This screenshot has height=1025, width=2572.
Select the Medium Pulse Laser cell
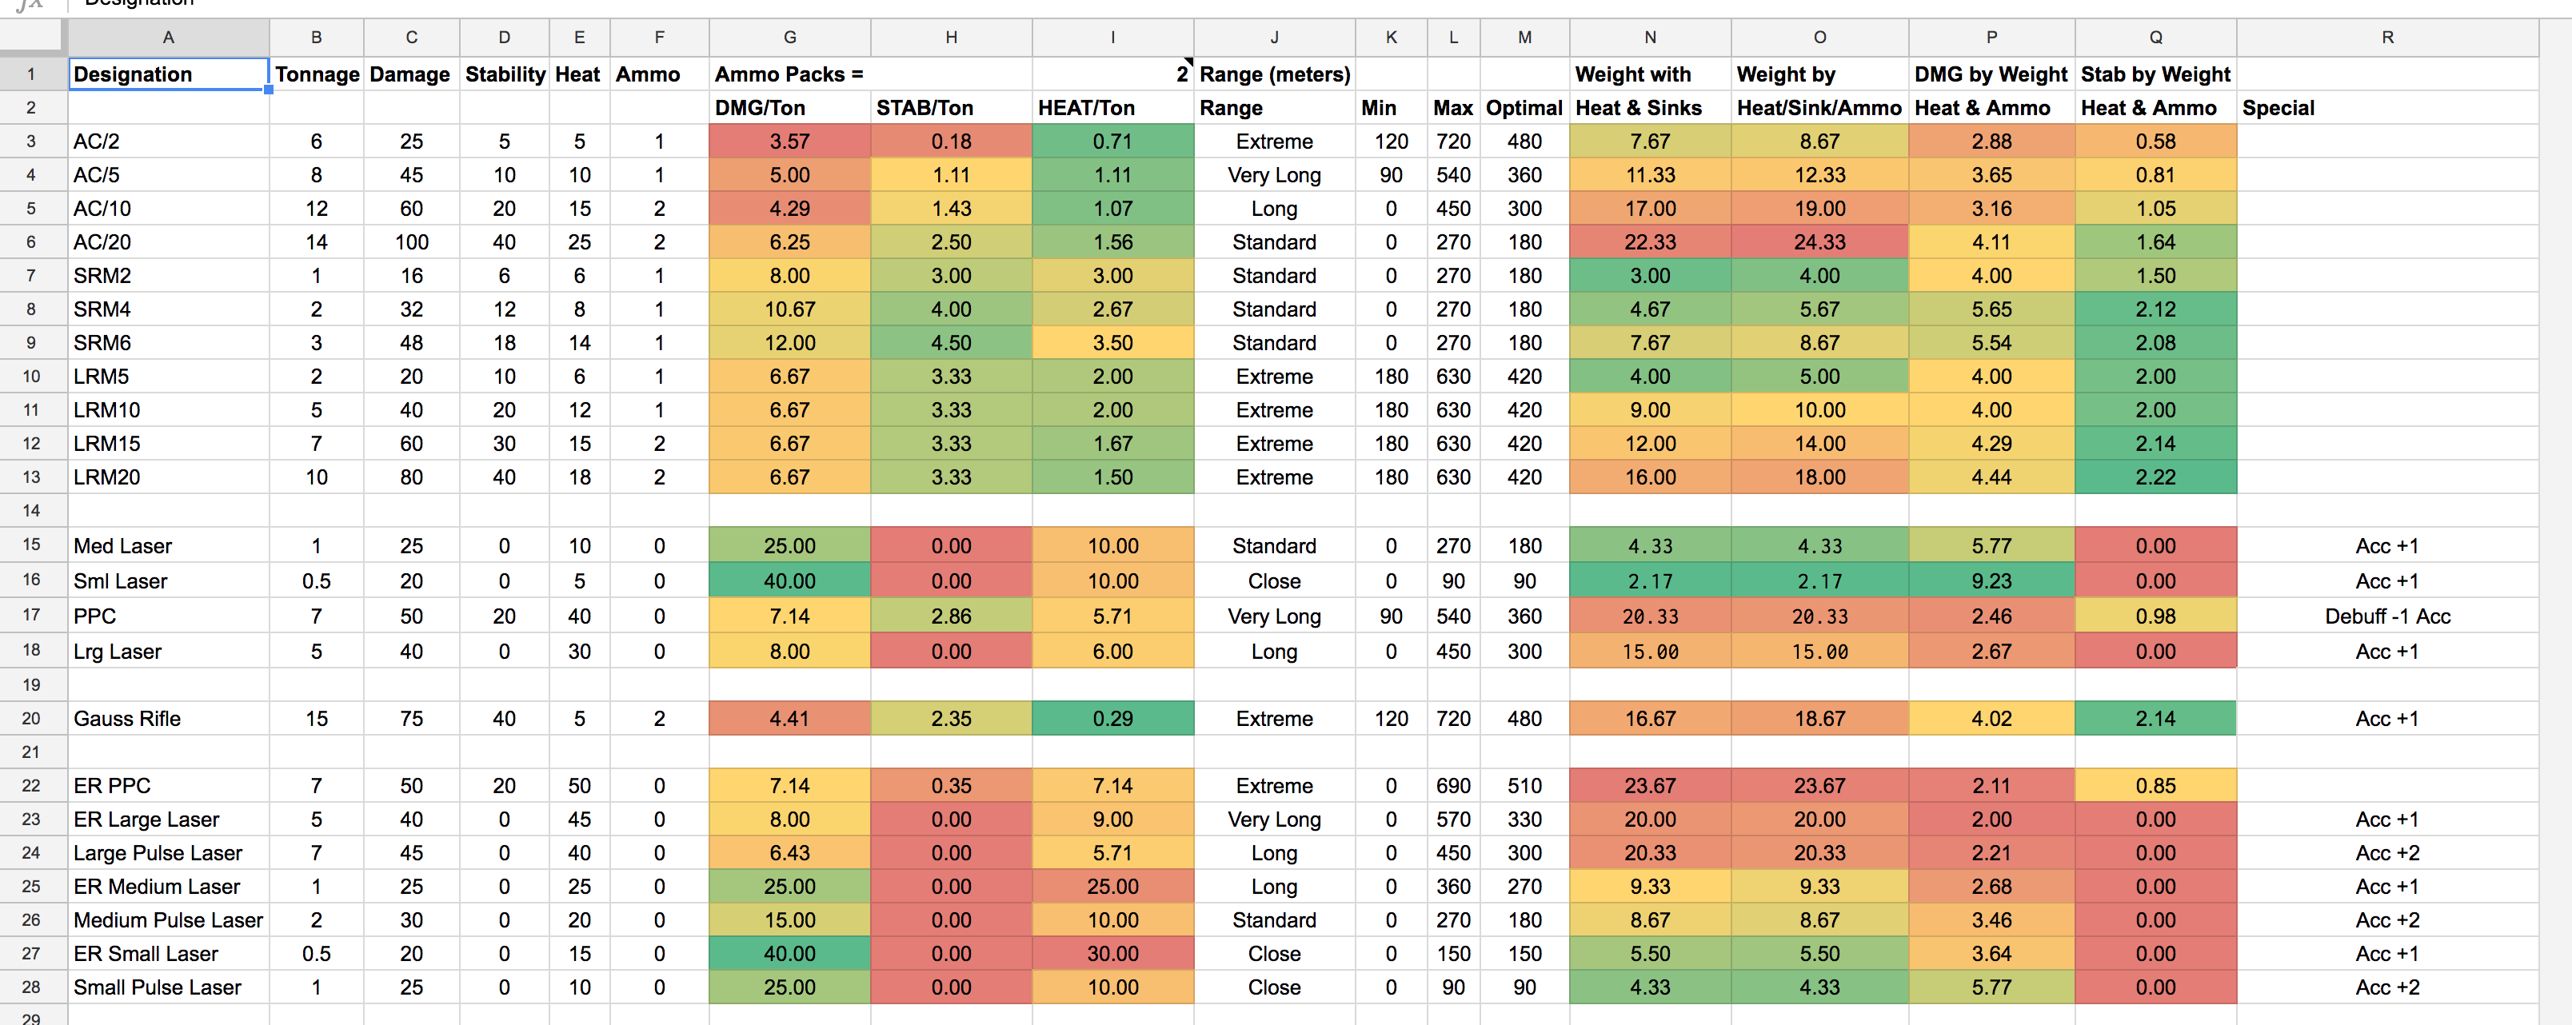coord(168,920)
